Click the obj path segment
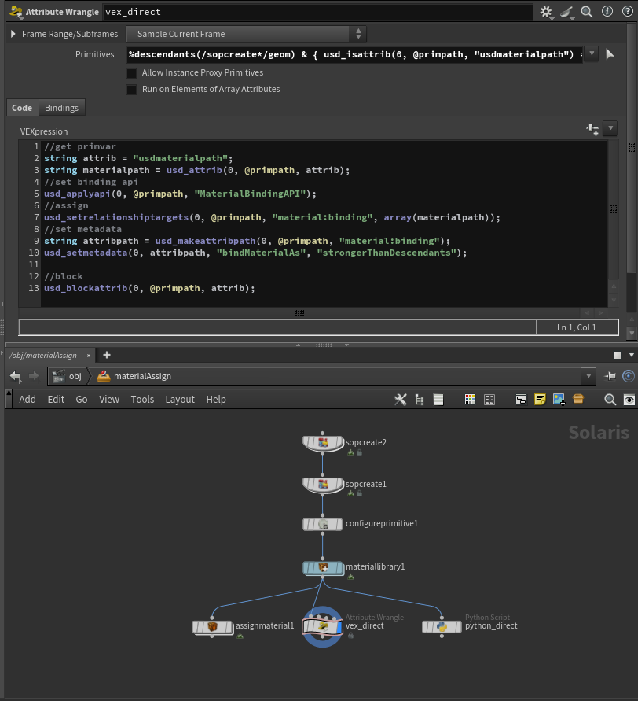Viewport: 638px width, 701px height. pos(68,376)
